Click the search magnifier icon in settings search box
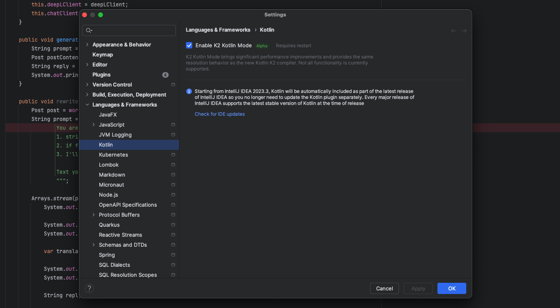This screenshot has height=308, width=560. pyautogui.click(x=89, y=30)
